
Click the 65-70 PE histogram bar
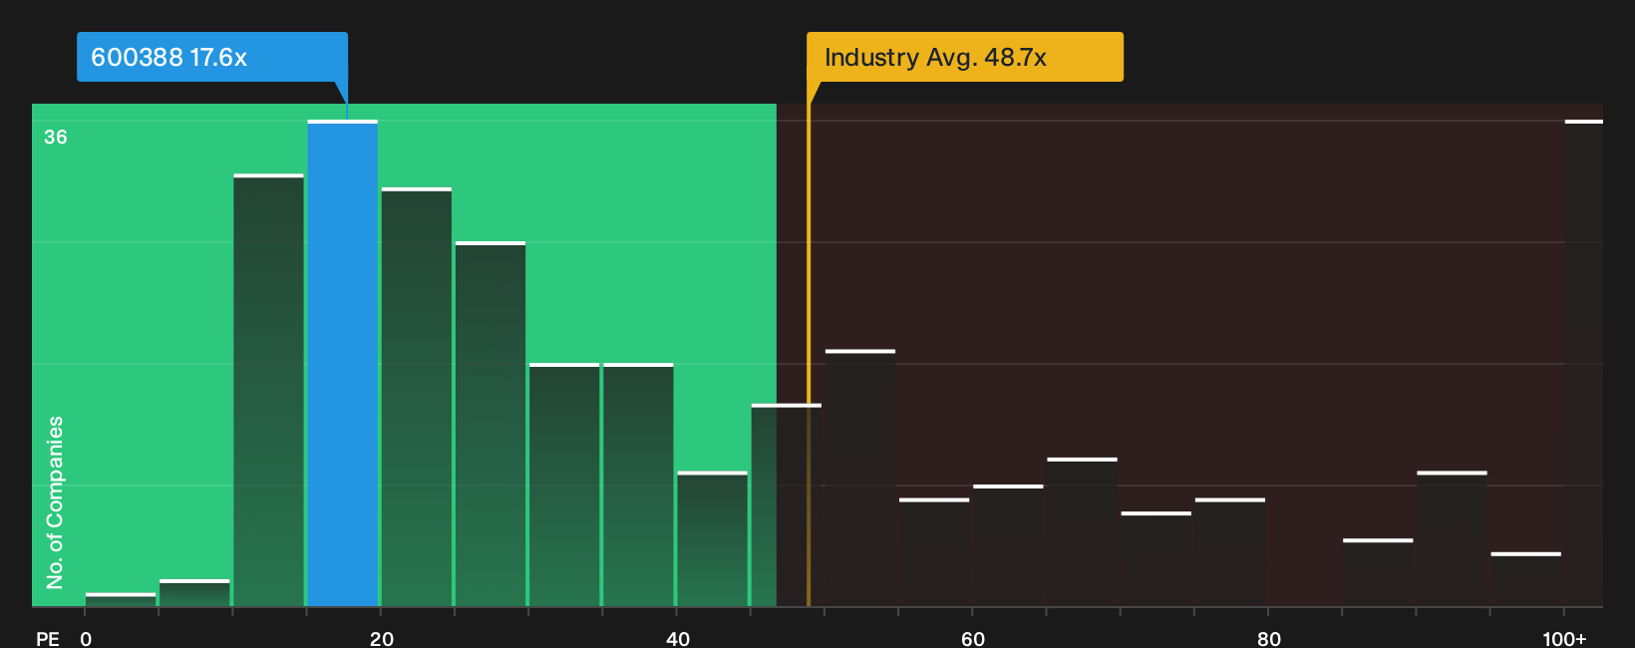pyautogui.click(x=1082, y=532)
